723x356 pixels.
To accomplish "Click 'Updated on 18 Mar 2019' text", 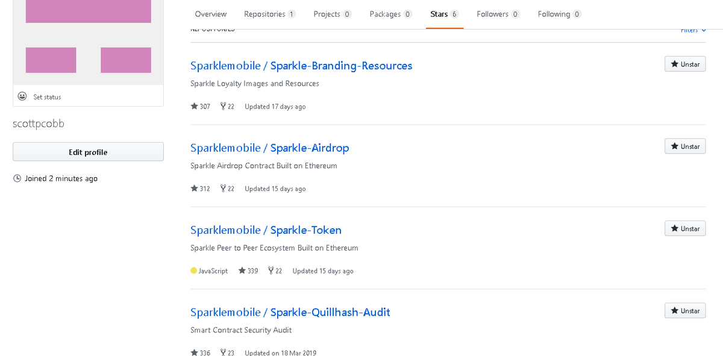I will point(280,353).
